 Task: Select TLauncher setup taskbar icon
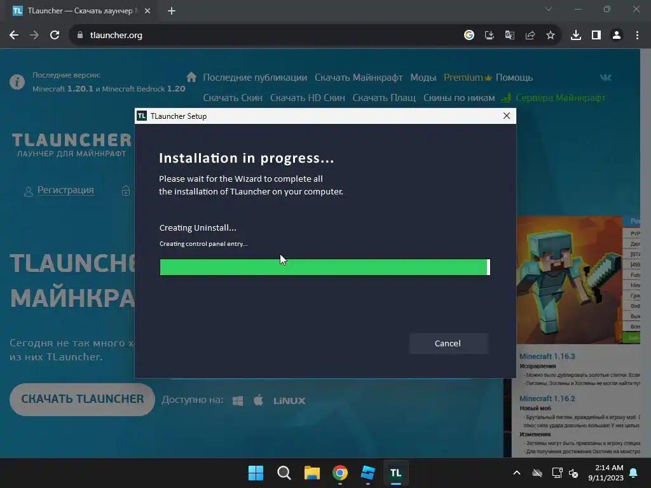click(x=395, y=473)
